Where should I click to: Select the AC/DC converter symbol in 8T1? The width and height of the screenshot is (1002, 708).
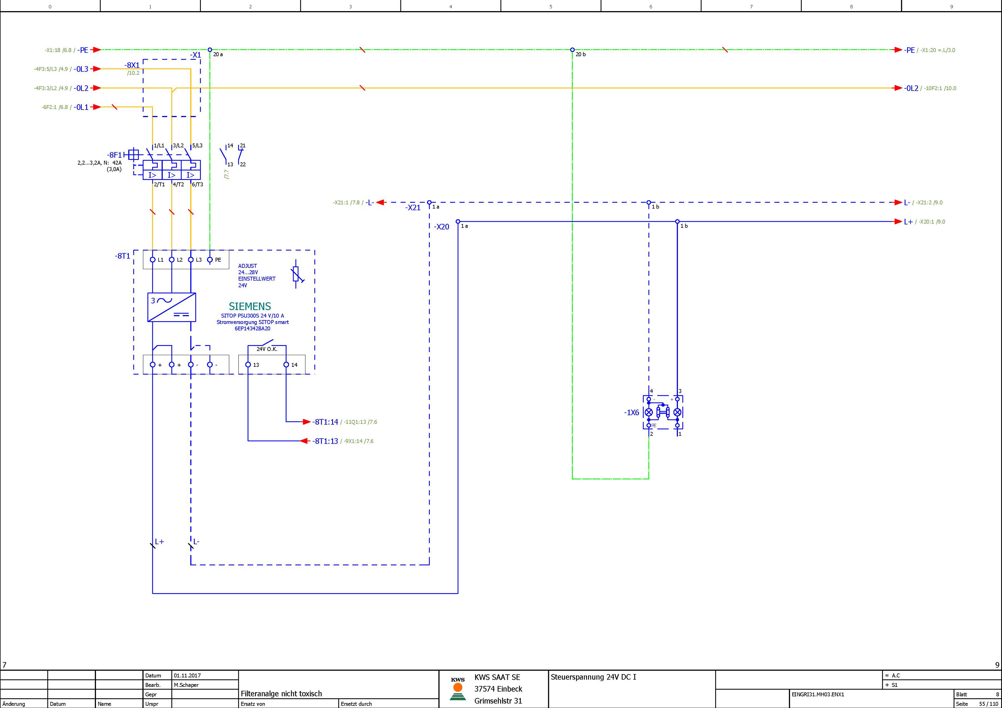click(171, 307)
